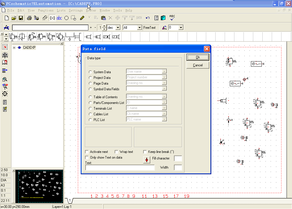Viewport: 292px width, 209px height.
Task: Save the project with the floppy icon
Action: click(21, 18)
